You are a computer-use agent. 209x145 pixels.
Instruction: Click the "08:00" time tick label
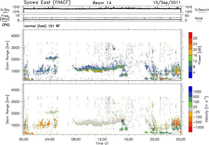click(76, 140)
